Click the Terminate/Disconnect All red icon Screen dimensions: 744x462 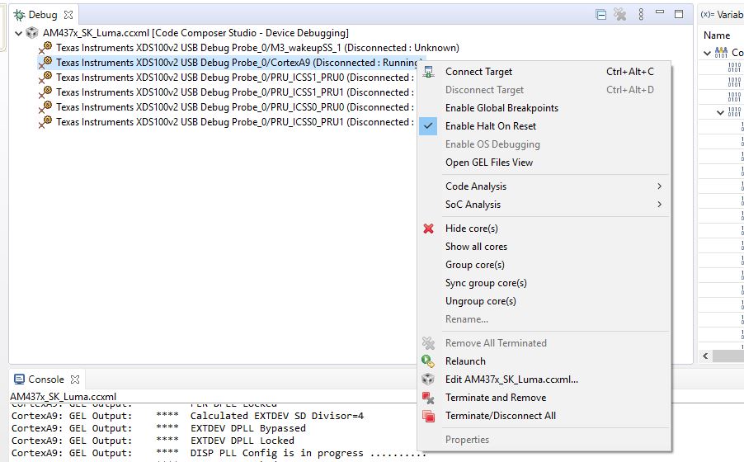[x=428, y=416]
